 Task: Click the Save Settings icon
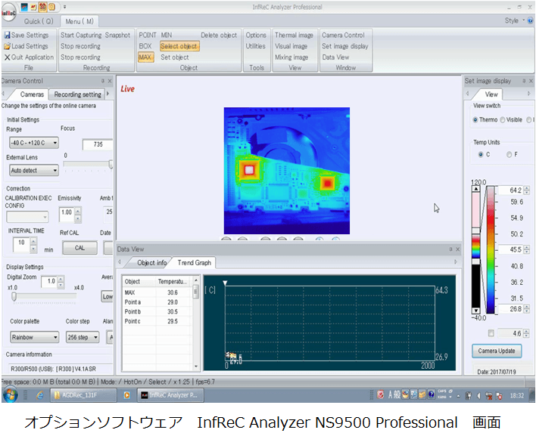click(7, 36)
